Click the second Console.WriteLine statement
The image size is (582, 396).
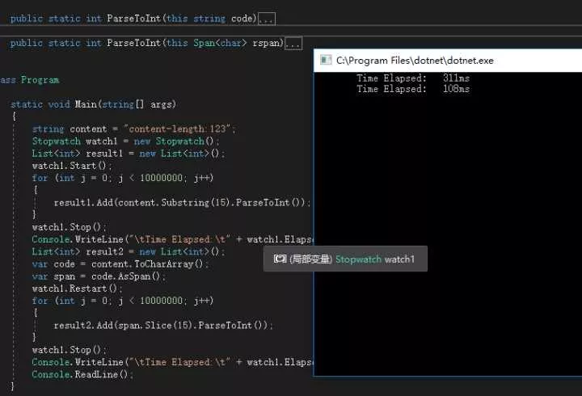[x=173, y=362]
